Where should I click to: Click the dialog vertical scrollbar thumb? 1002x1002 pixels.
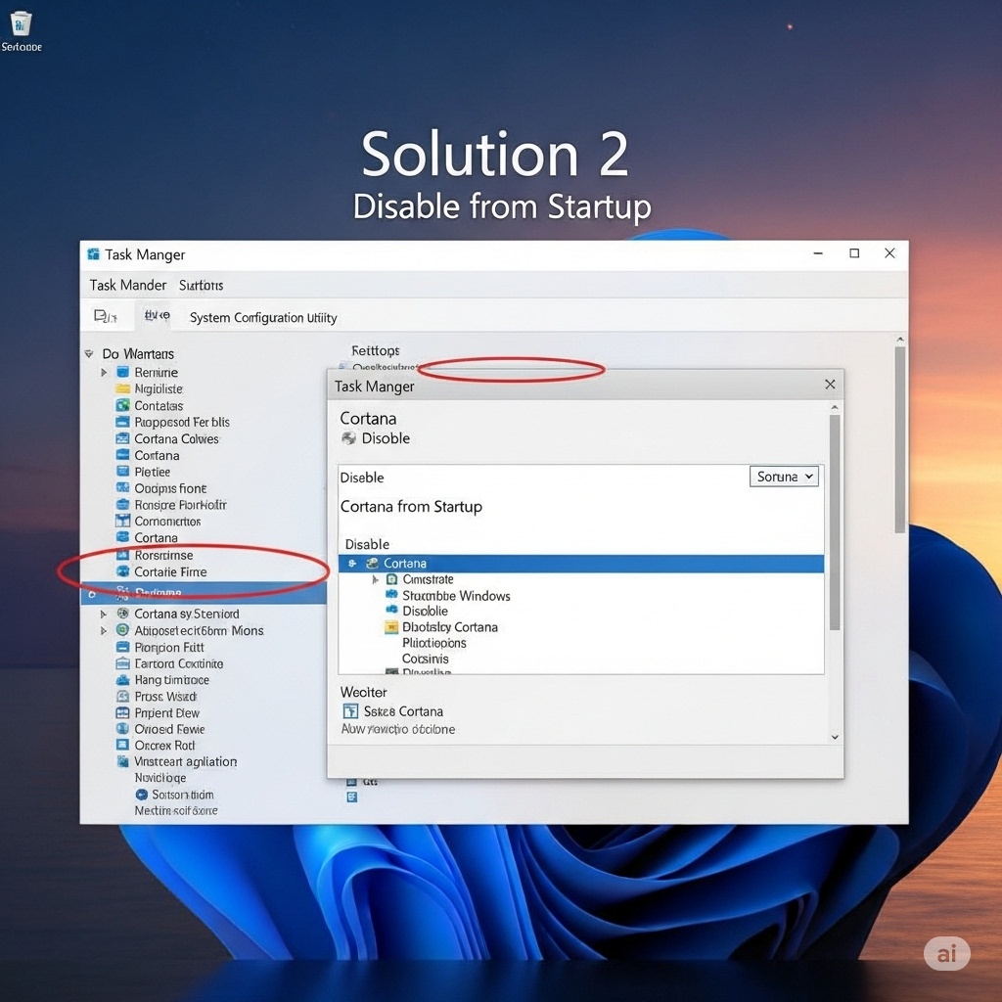click(834, 523)
